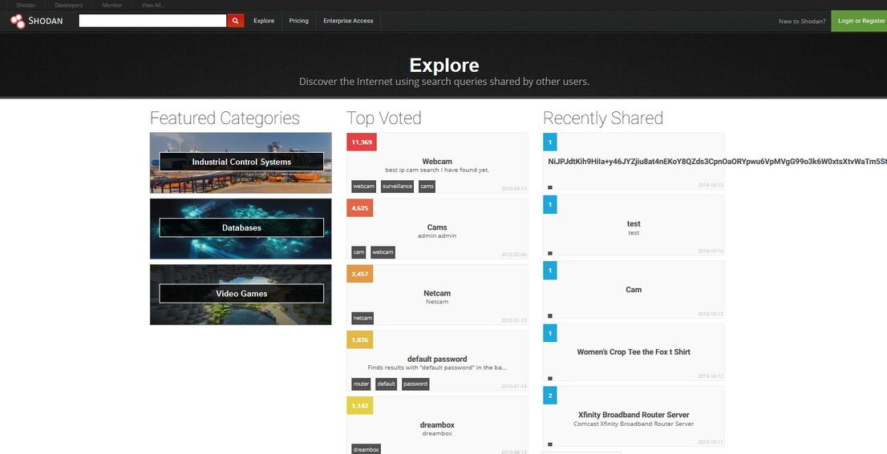This screenshot has height=454, width=887.
Task: Click into the Shodan search field
Action: [152, 21]
